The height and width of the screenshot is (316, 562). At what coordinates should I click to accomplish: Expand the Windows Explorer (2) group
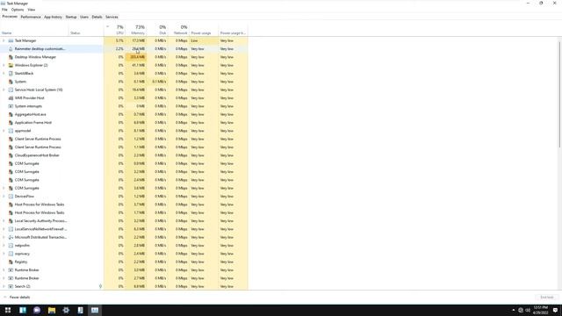4,65
